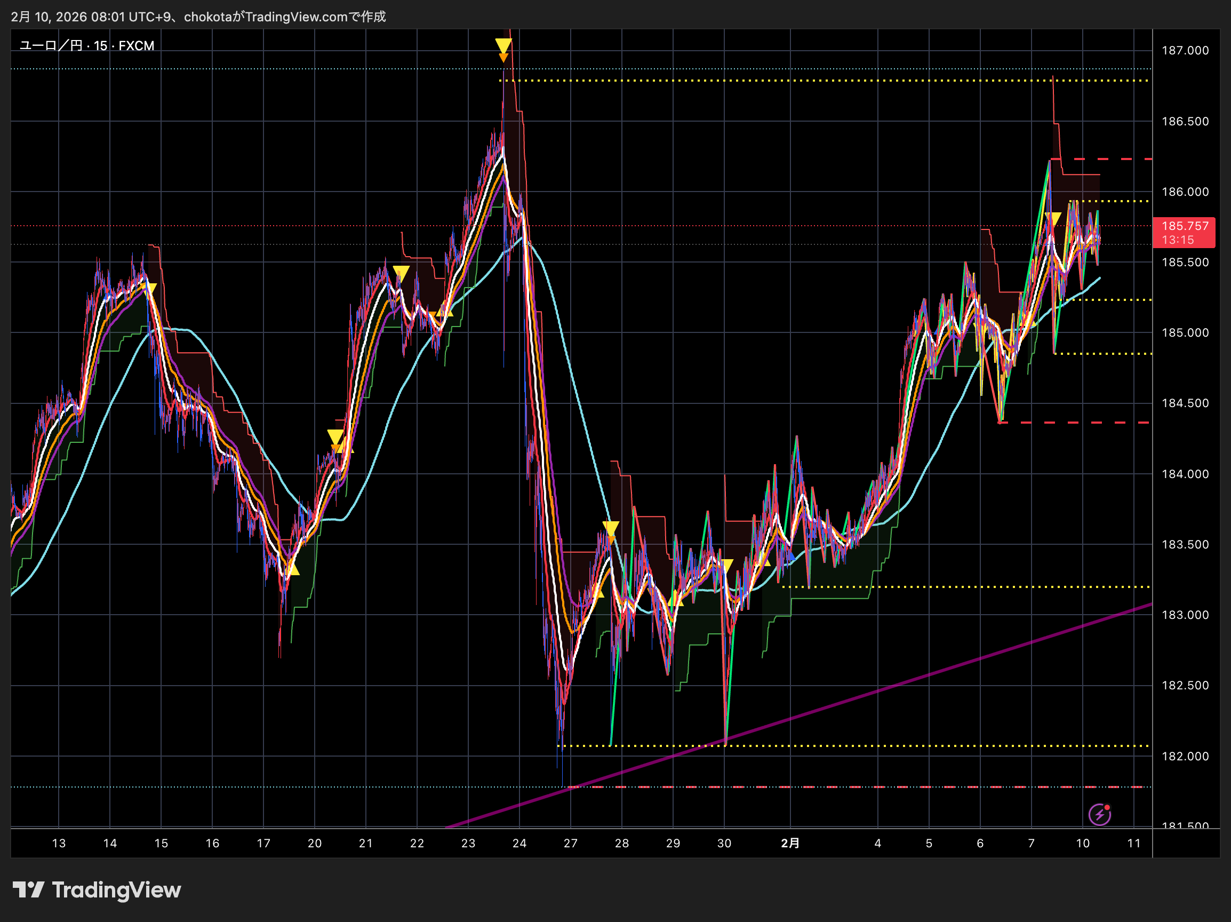Click the purple lightning bolt event icon

tap(1099, 815)
